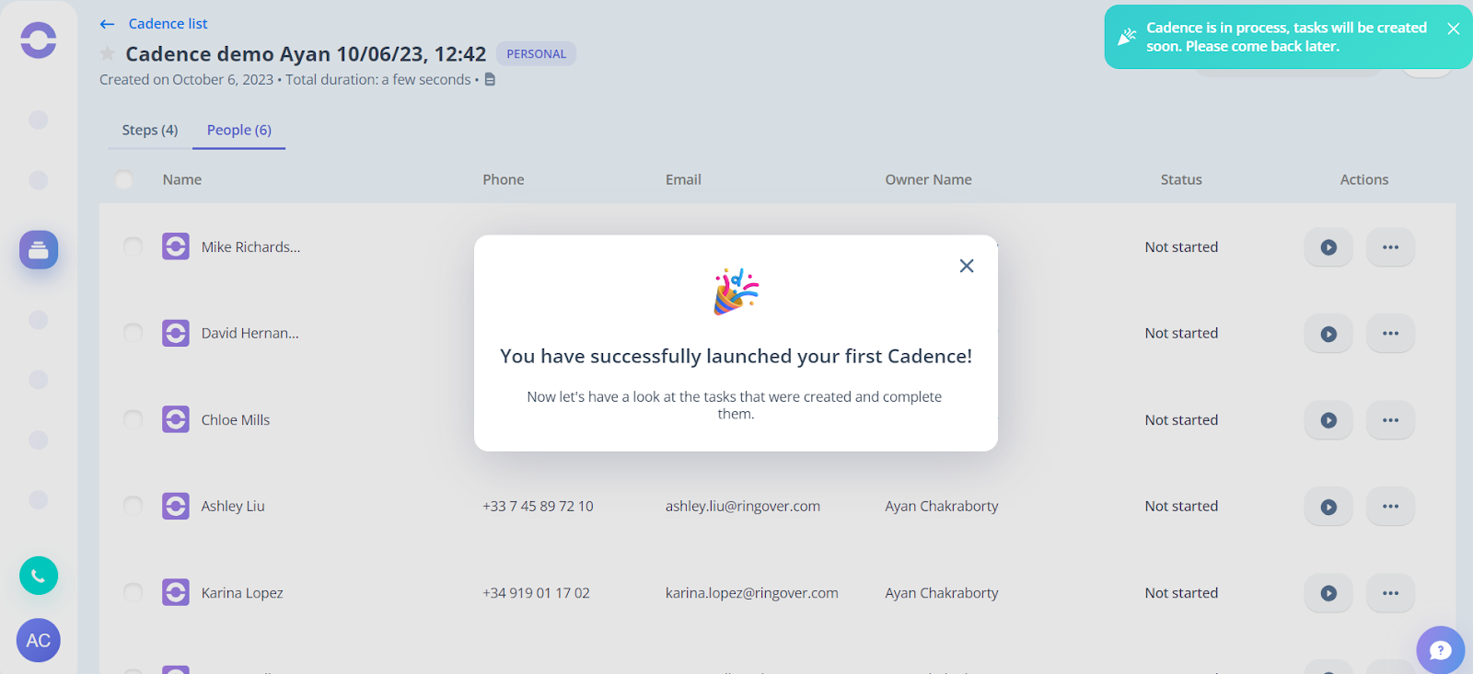Tick the select-all checkbox in table header
1473x674 pixels.
123,180
